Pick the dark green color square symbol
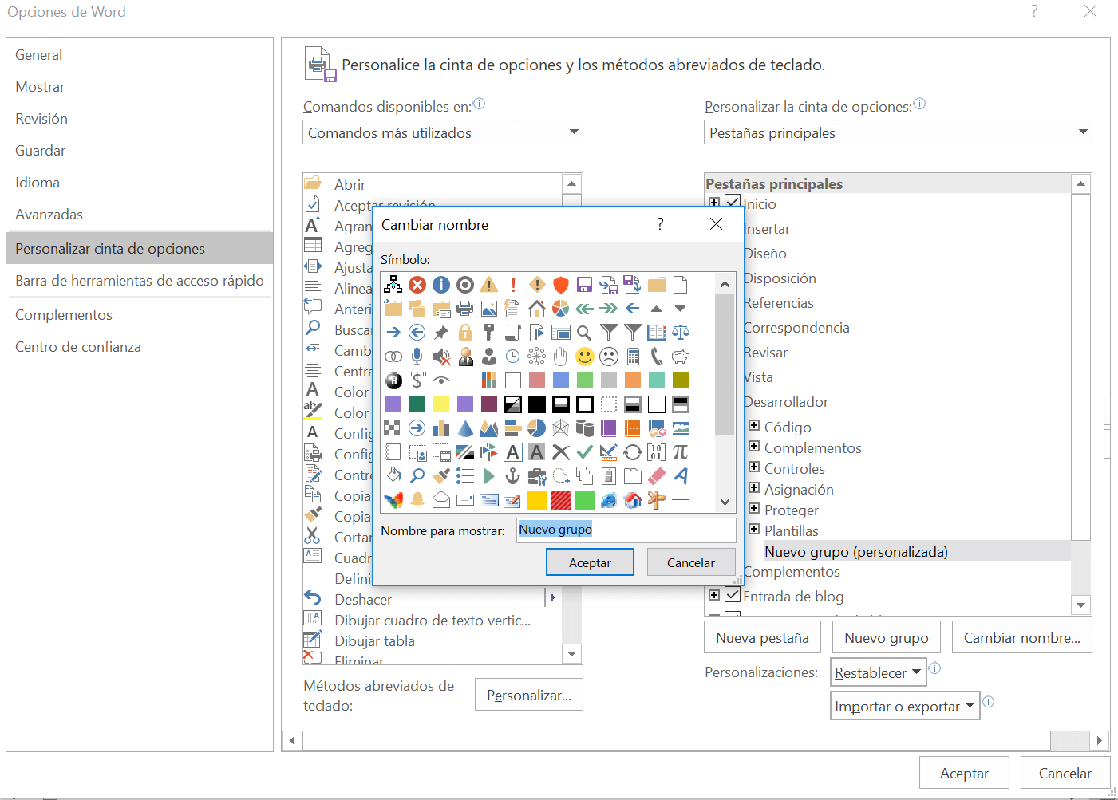Viewport: 1118px width, 800px height. click(417, 404)
